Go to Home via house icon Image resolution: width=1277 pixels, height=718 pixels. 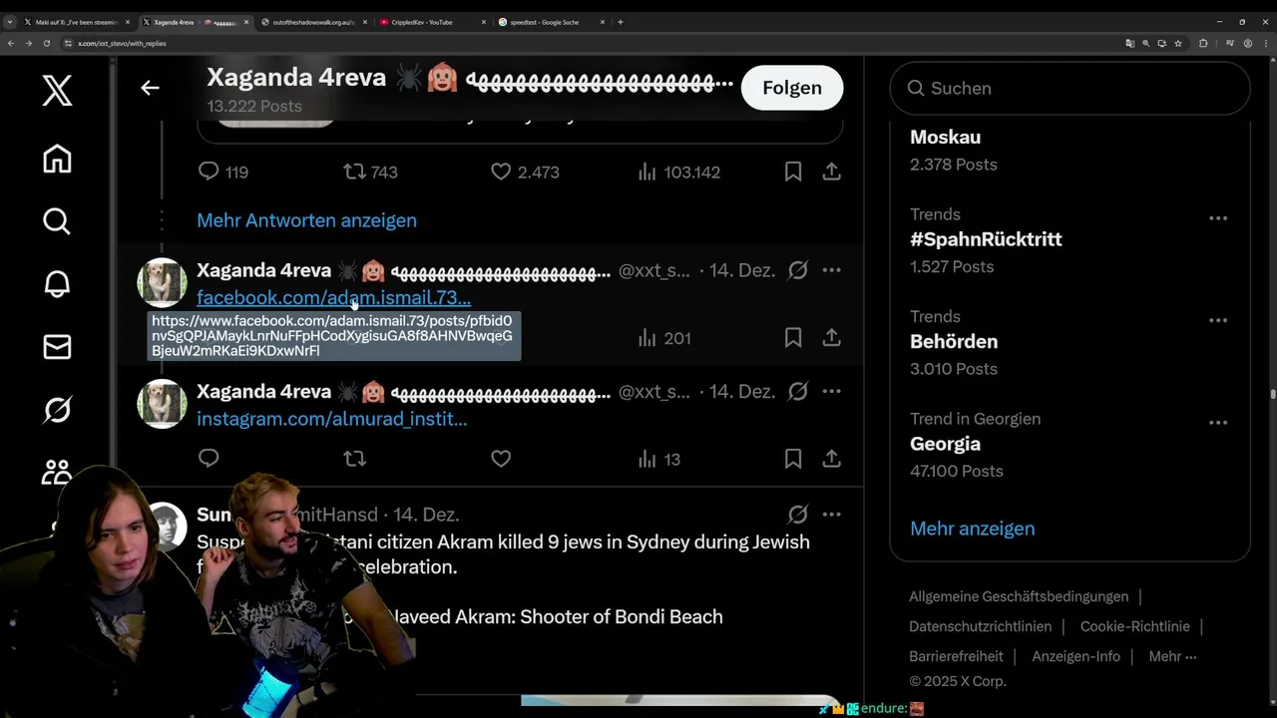click(57, 159)
